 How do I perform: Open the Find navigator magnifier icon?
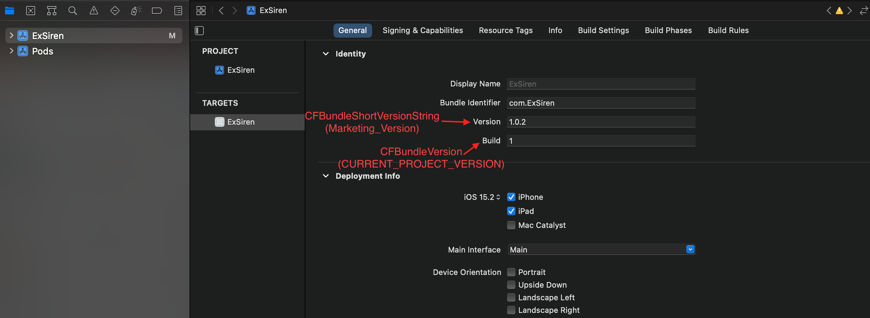pyautogui.click(x=73, y=11)
